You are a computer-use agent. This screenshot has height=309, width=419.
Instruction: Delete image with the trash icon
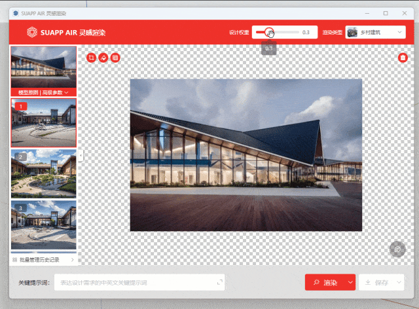pos(403,58)
